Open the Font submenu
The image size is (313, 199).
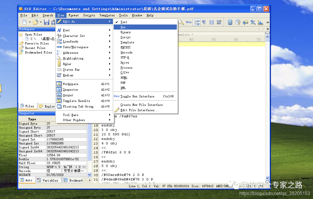(x=84, y=30)
